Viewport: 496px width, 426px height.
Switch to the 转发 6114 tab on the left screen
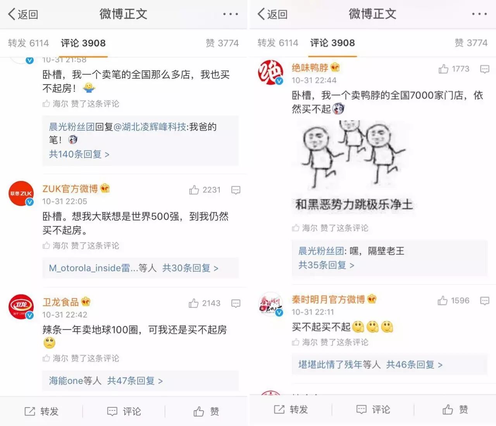click(28, 43)
